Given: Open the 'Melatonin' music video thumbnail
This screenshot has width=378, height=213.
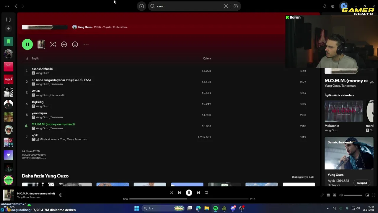Looking at the screenshot, I should point(344,111).
